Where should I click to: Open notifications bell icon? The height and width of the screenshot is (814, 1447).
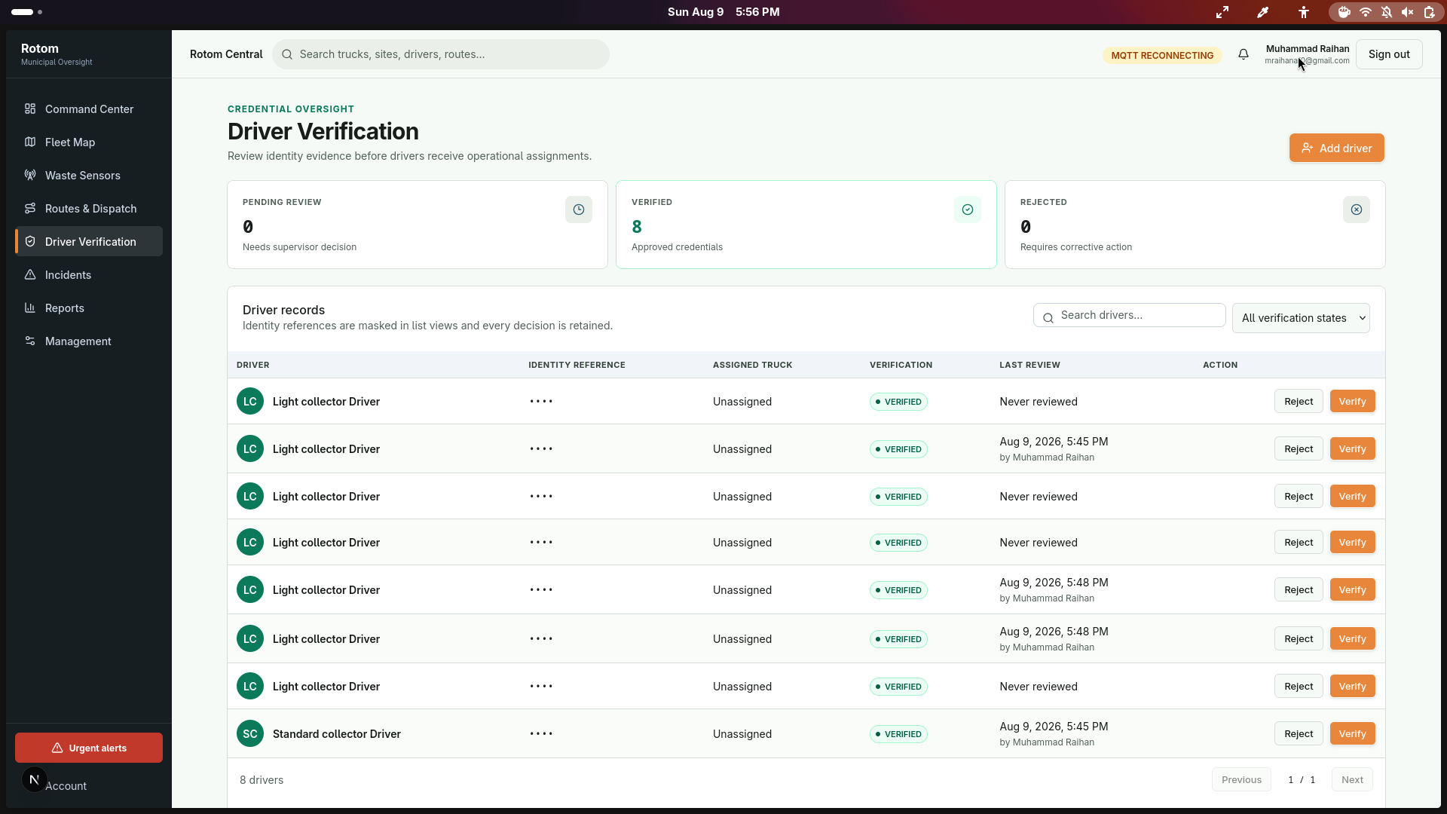1244,54
